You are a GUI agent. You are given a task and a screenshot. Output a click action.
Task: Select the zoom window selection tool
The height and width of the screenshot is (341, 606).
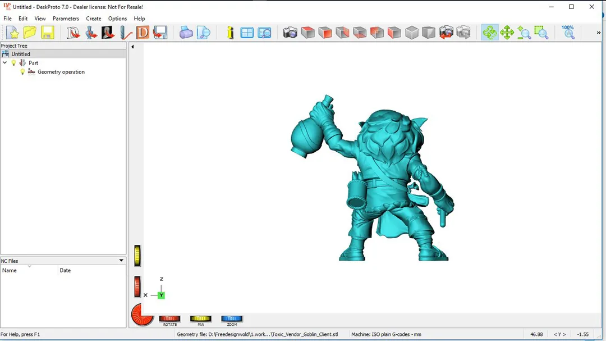(541, 33)
